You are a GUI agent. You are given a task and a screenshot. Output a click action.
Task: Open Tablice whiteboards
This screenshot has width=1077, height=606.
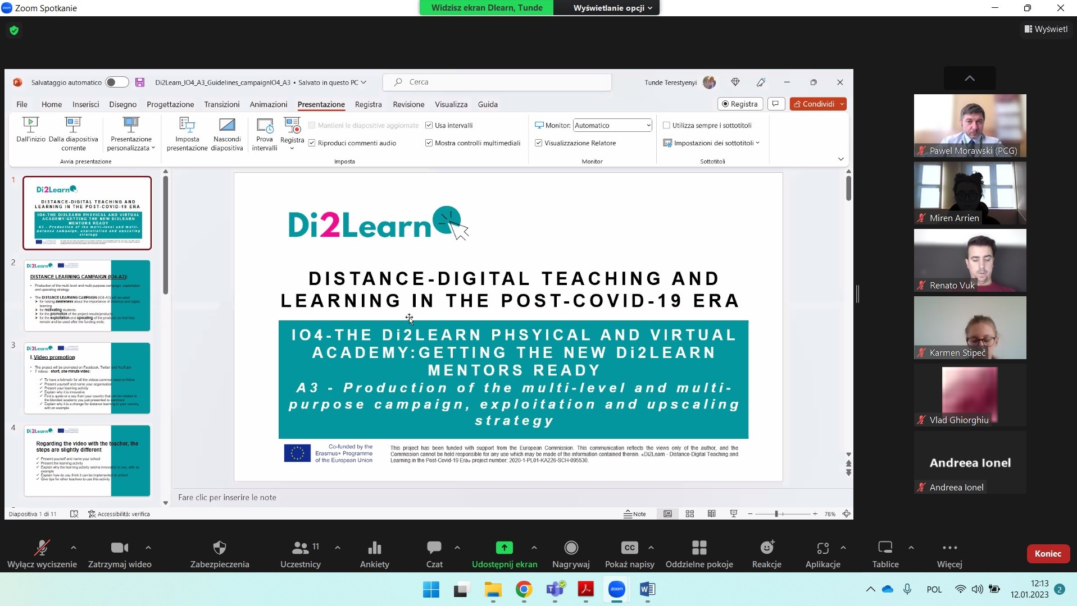pos(885,554)
